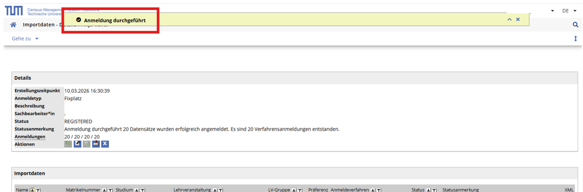Click the Importdaten section header

point(30,173)
